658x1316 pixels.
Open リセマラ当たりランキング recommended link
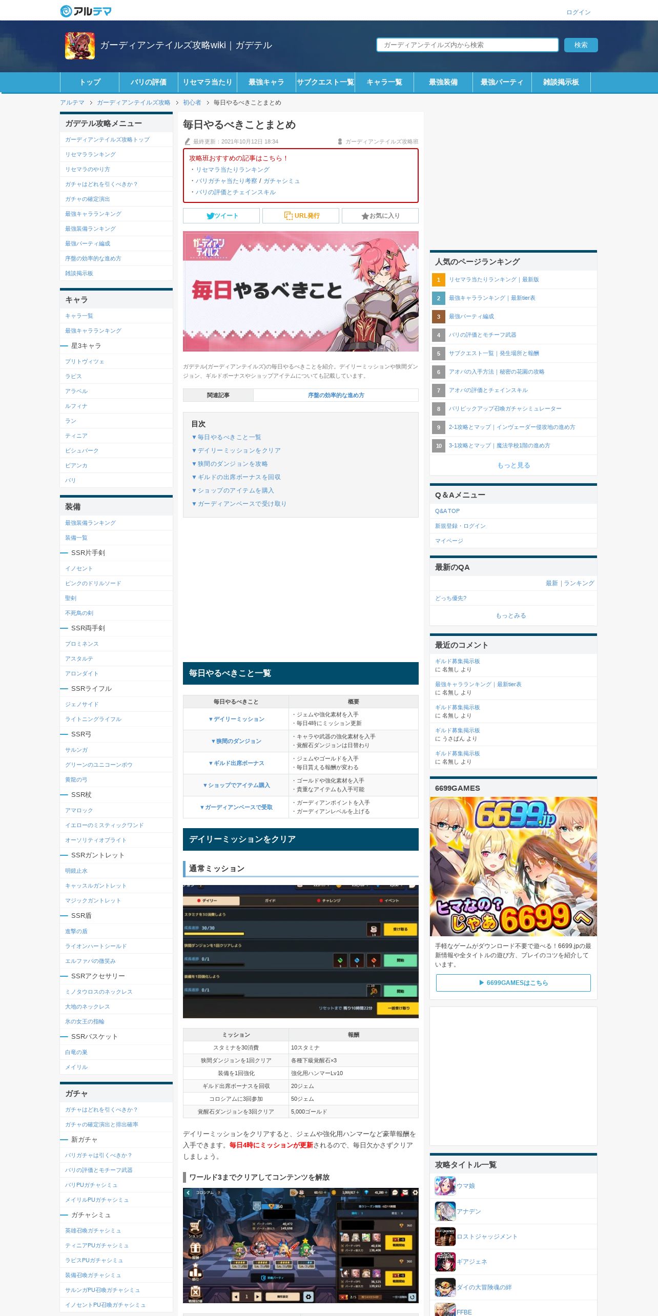pos(232,170)
